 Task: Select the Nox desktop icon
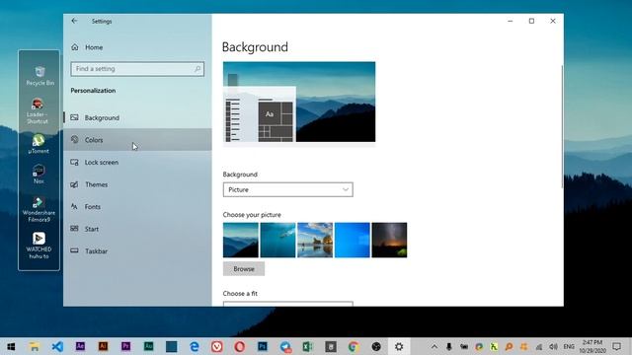click(39, 174)
